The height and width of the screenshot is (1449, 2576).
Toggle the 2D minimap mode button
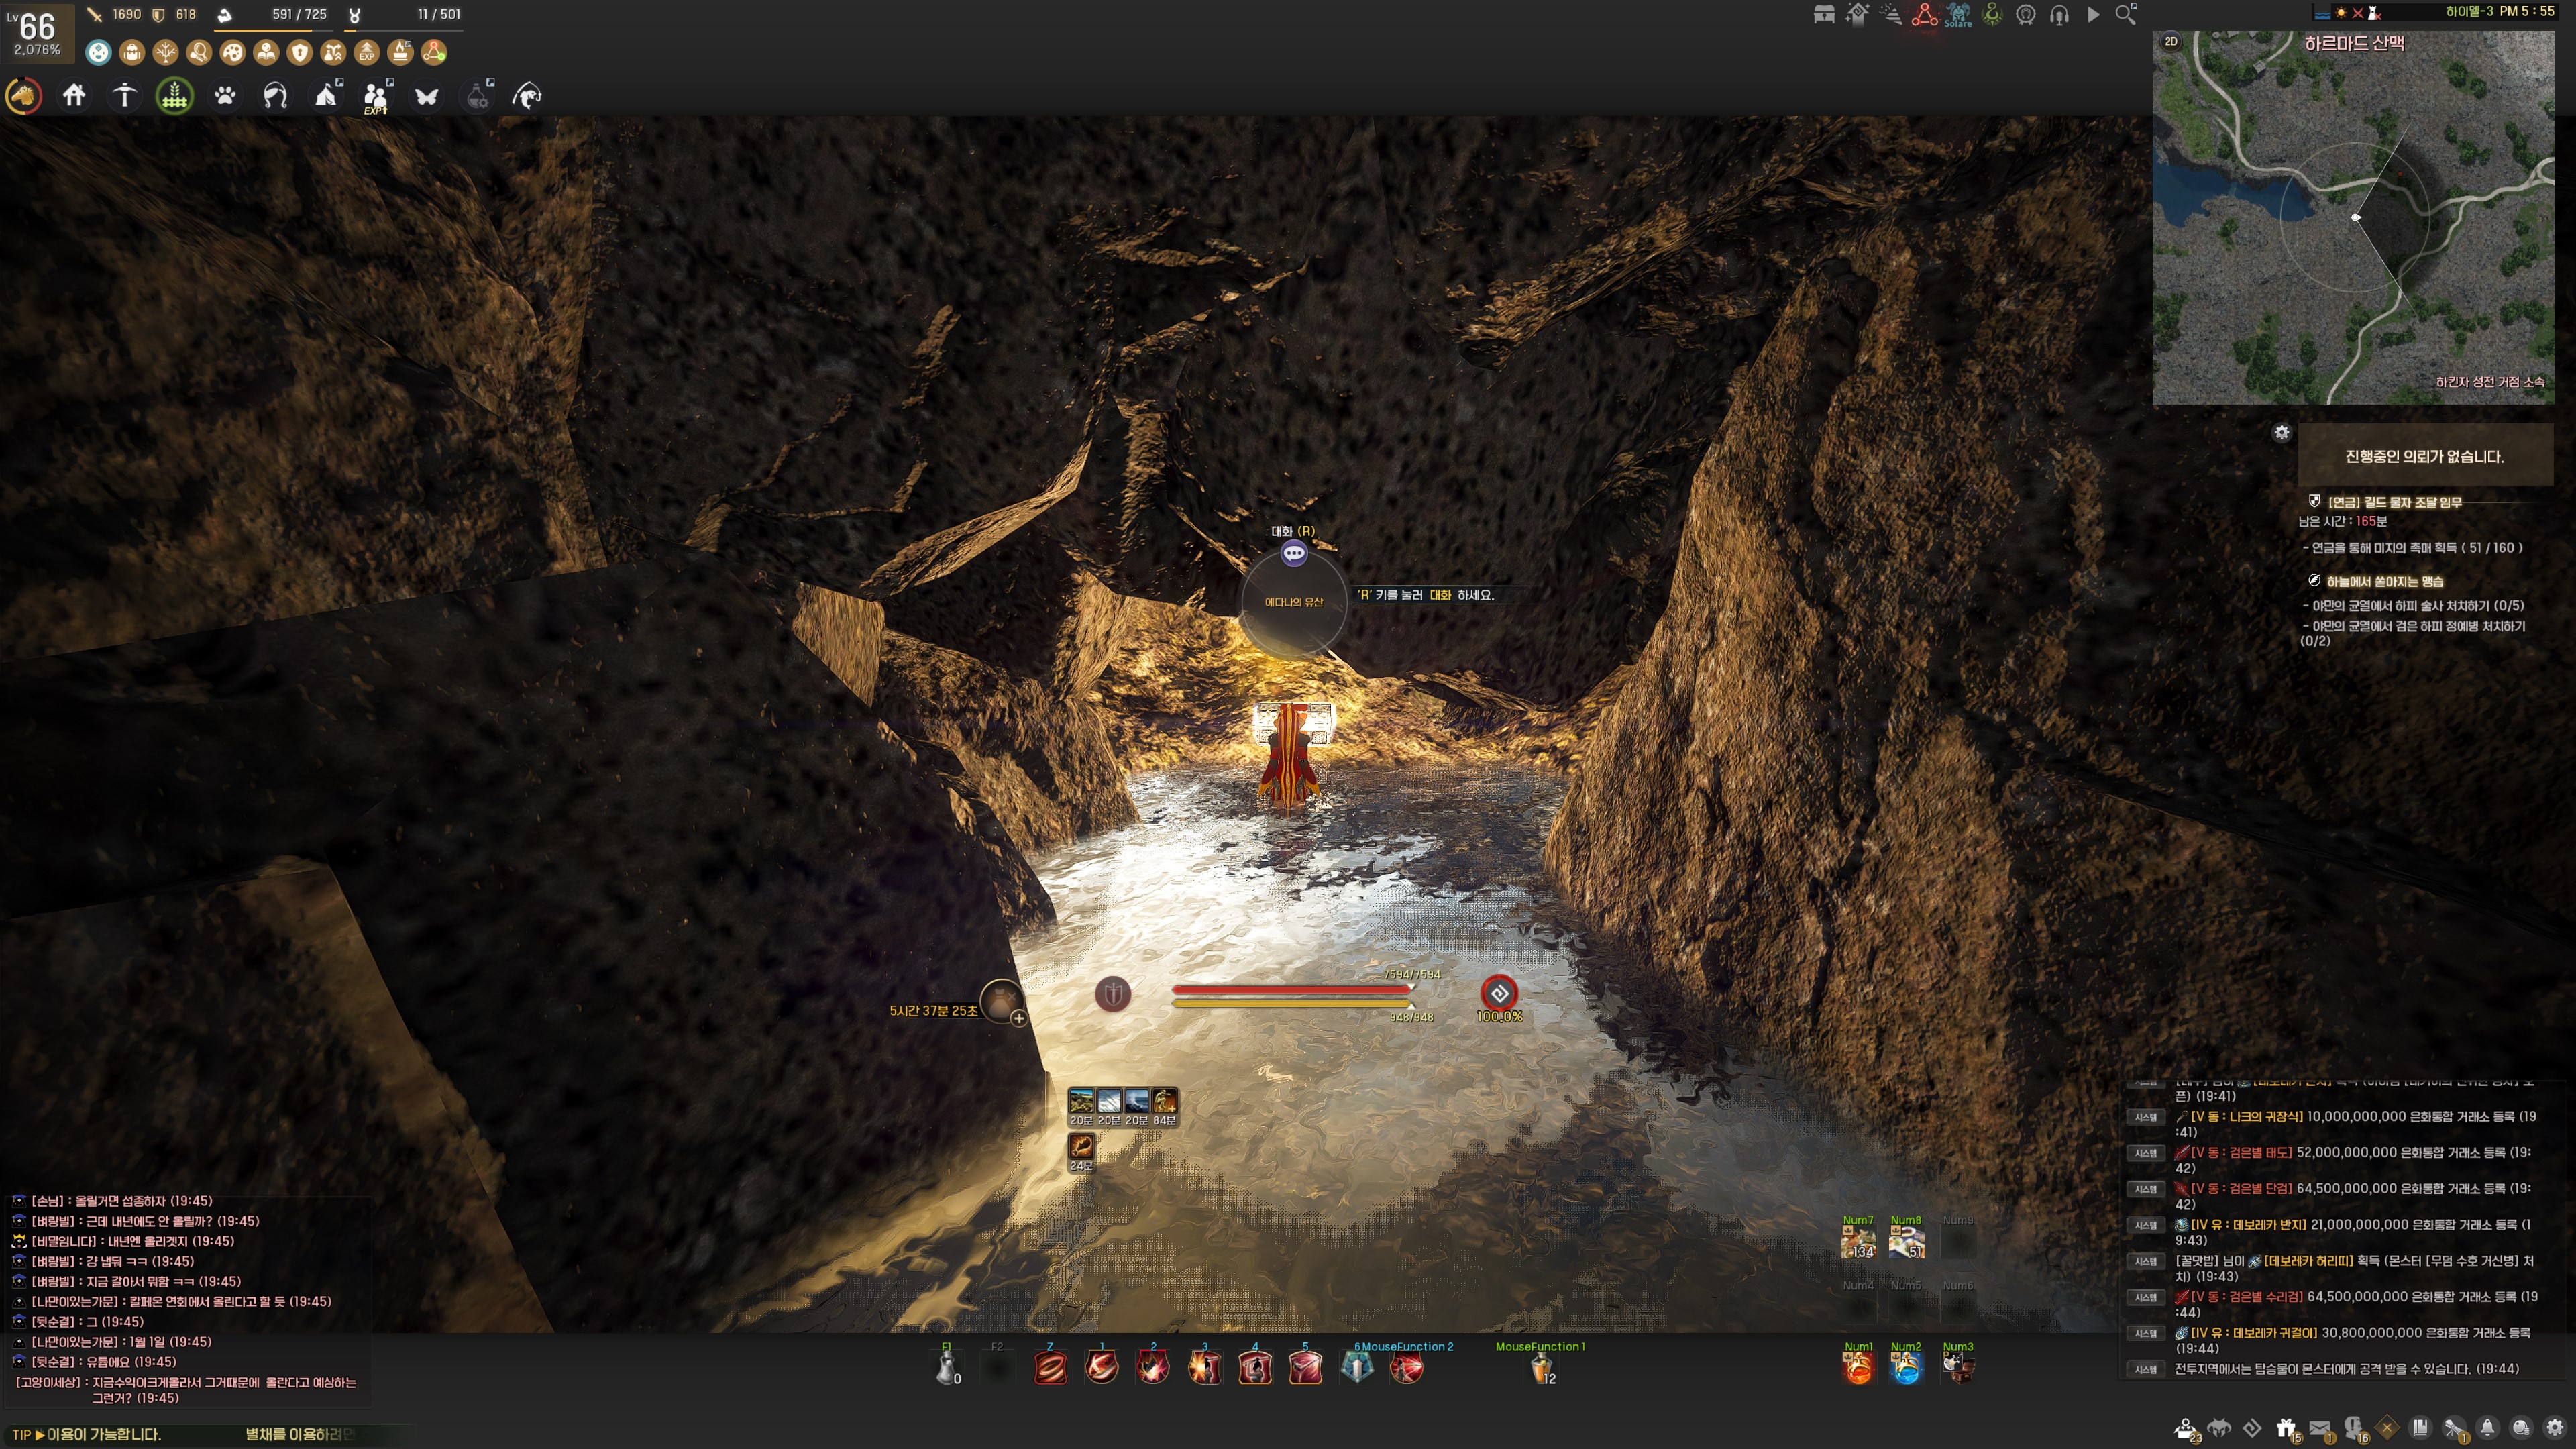pyautogui.click(x=2171, y=41)
